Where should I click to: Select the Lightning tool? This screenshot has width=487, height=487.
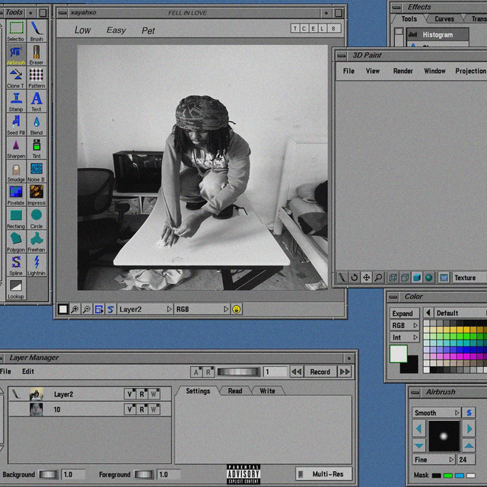pos(37,266)
